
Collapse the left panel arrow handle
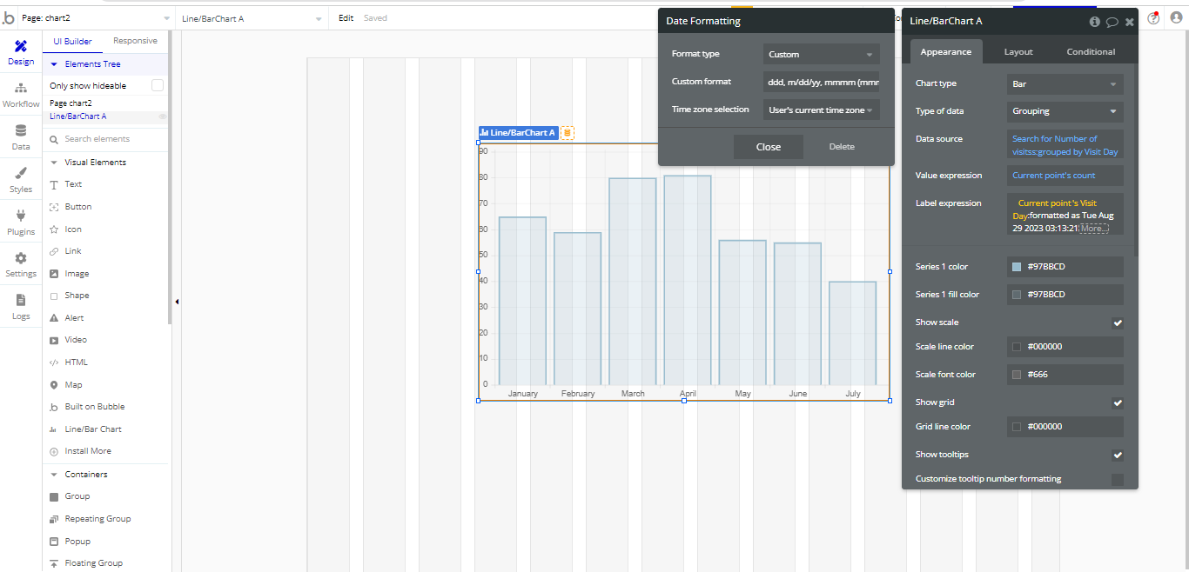coord(177,302)
